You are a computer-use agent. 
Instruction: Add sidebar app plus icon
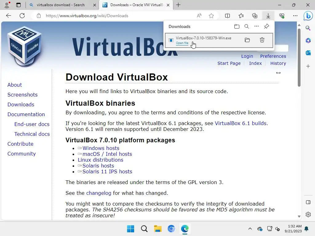coord(308,66)
